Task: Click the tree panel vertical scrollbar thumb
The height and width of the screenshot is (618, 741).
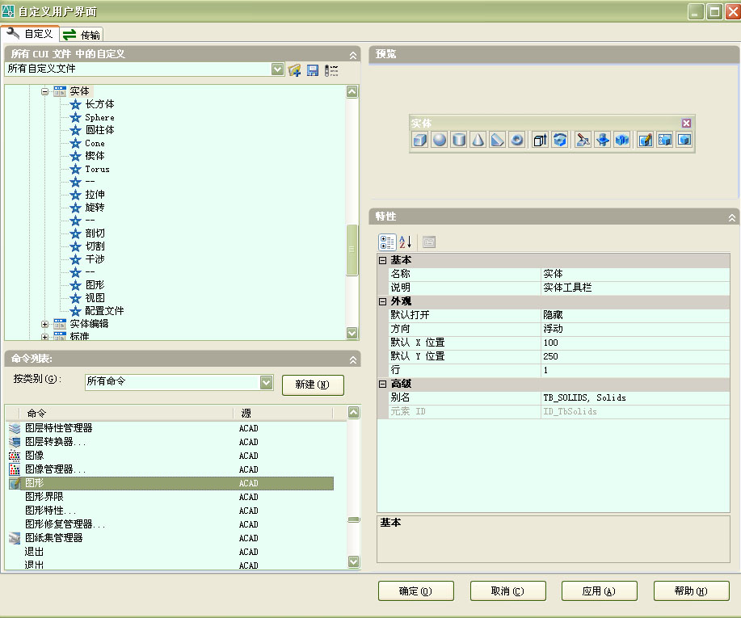Action: pos(352,249)
